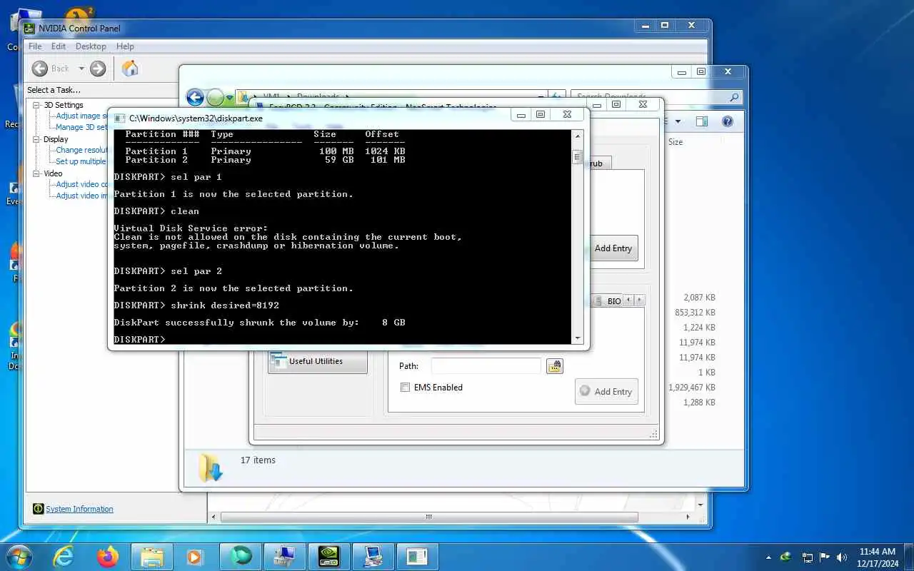Open the Explorer recent pages dropdown arrow

point(229,98)
